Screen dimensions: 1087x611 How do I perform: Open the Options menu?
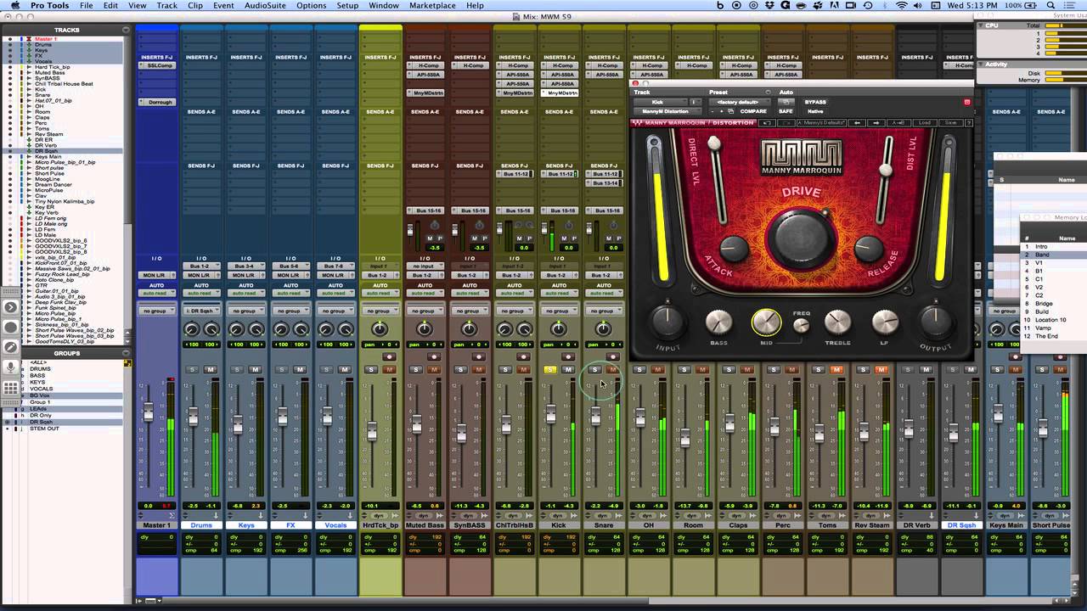coord(311,6)
